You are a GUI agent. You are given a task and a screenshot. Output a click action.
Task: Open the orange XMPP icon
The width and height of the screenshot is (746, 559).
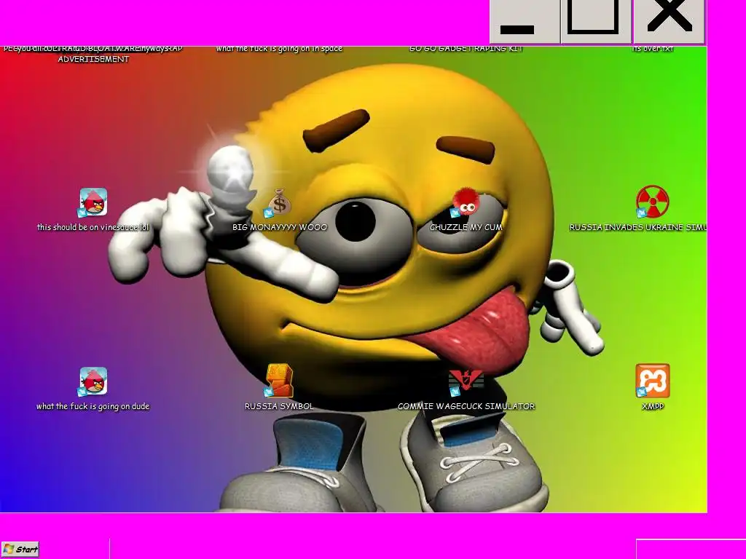(x=652, y=381)
